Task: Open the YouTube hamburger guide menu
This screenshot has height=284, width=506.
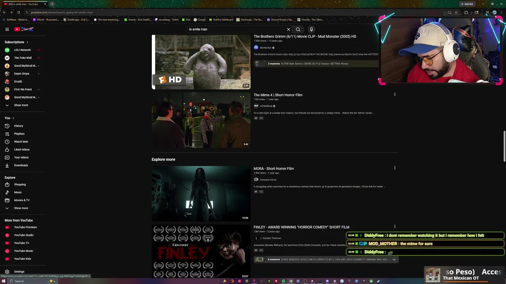Action: click(7, 29)
